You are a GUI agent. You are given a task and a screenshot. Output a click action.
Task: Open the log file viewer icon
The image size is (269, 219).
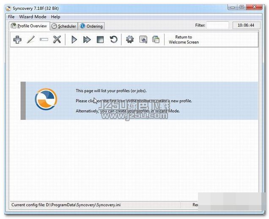click(x=143, y=40)
